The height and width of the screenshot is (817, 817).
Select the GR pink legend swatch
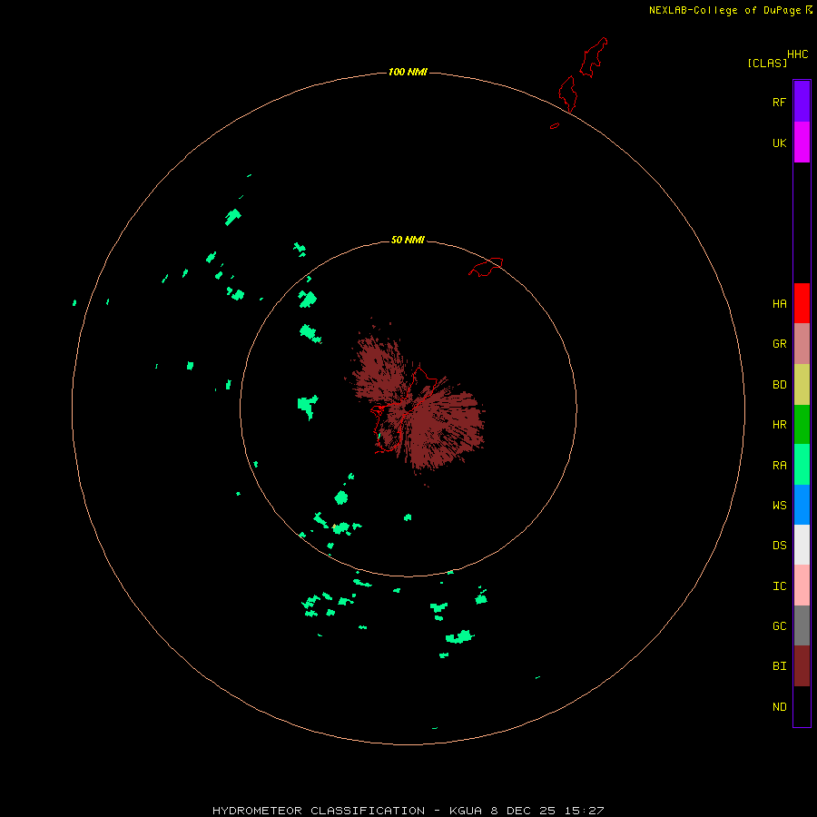point(802,344)
